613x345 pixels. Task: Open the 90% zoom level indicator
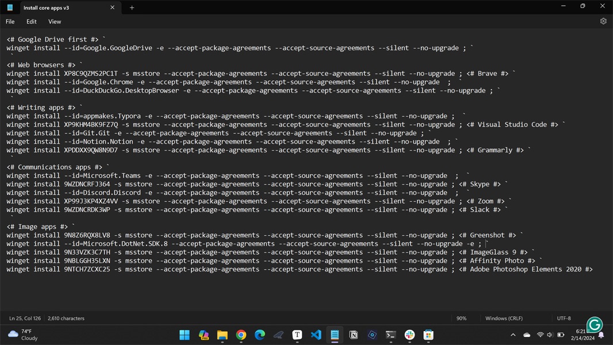tap(461, 318)
